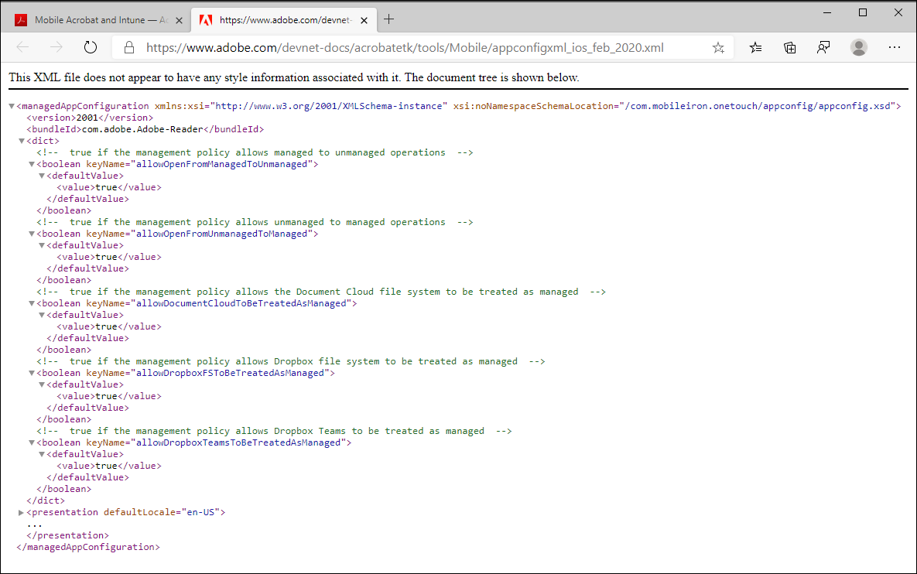Collapse the allowOpenFromManagedToUnmanaged boolean node
Image resolution: width=917 pixels, height=574 pixels.
(x=32, y=164)
